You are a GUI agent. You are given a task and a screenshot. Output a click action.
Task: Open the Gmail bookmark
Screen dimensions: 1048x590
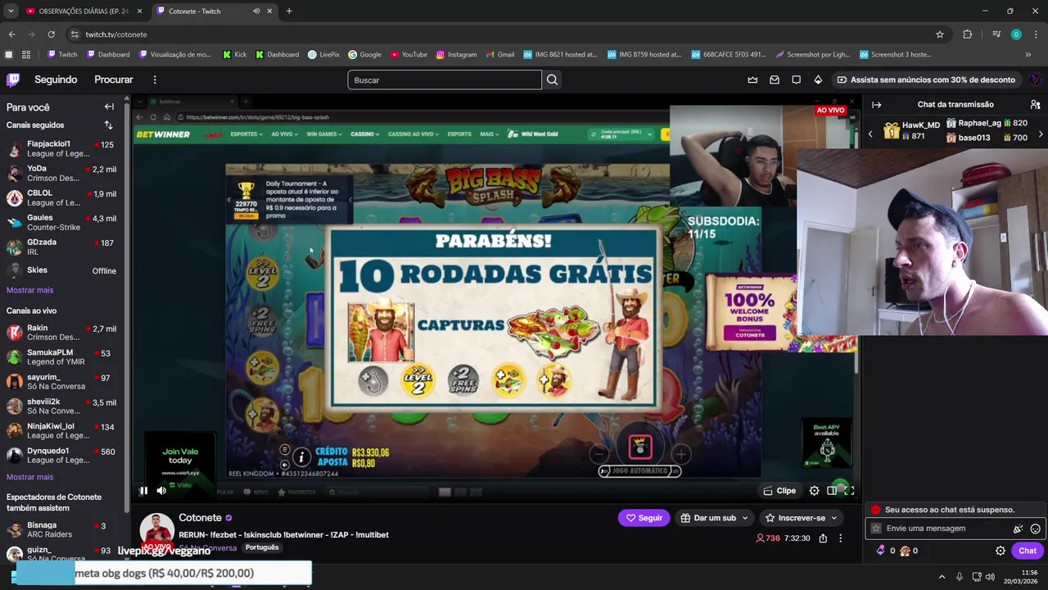499,55
